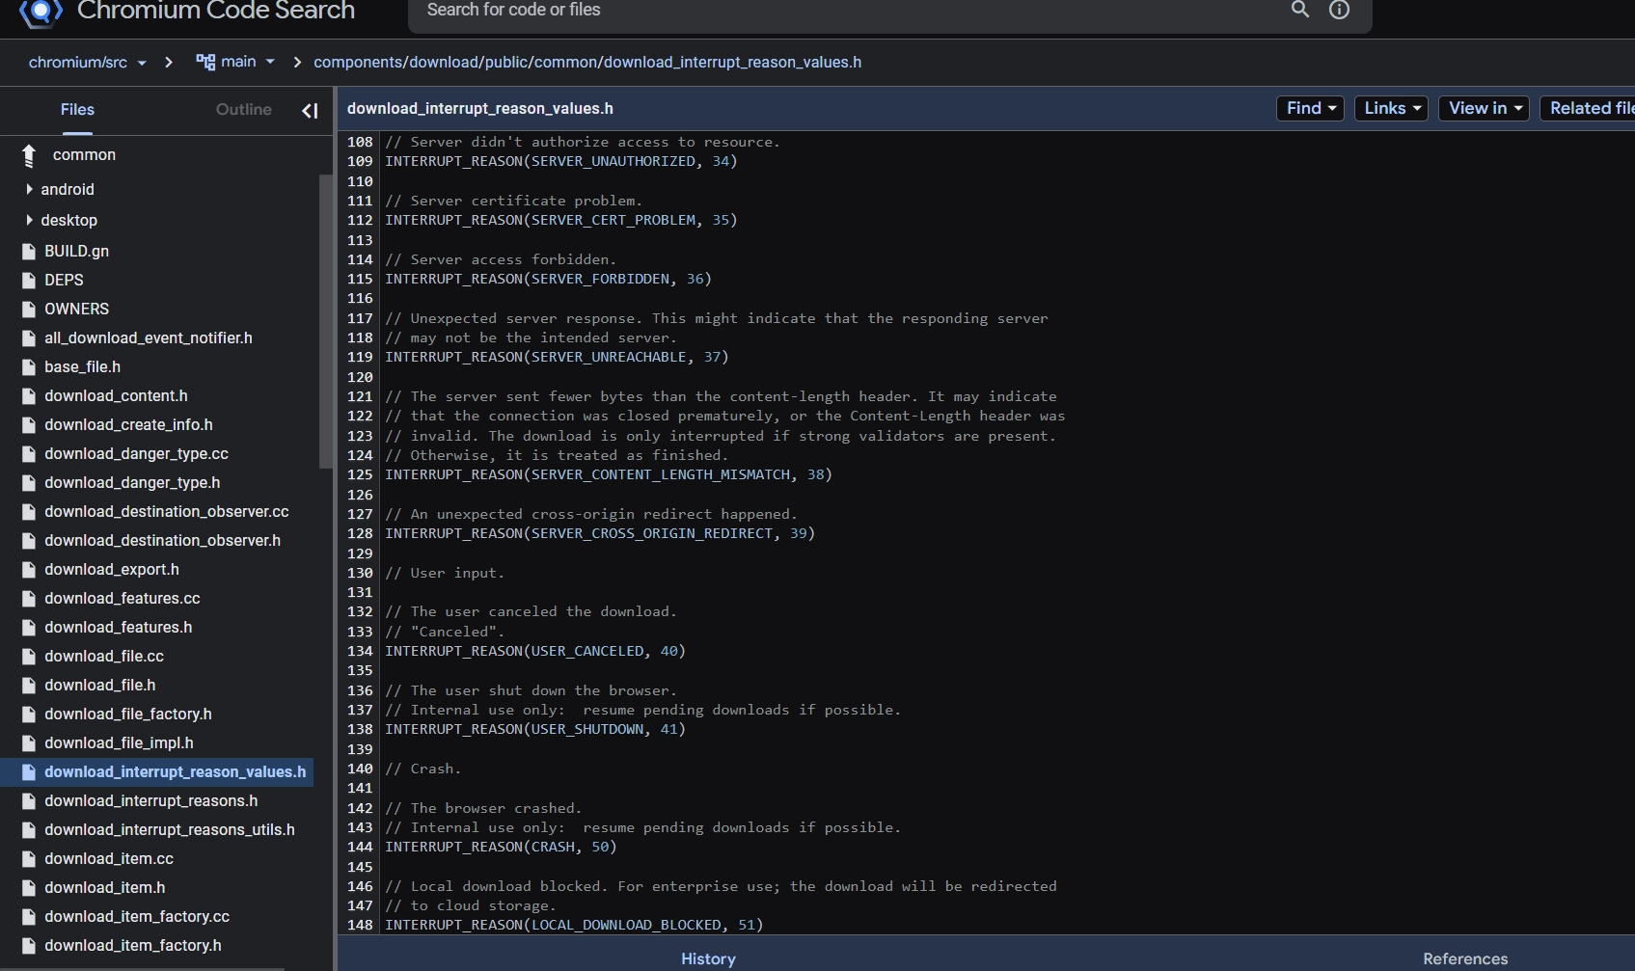
Task: Open download_interrupt_reasons.h in file tree
Action: click(x=151, y=801)
